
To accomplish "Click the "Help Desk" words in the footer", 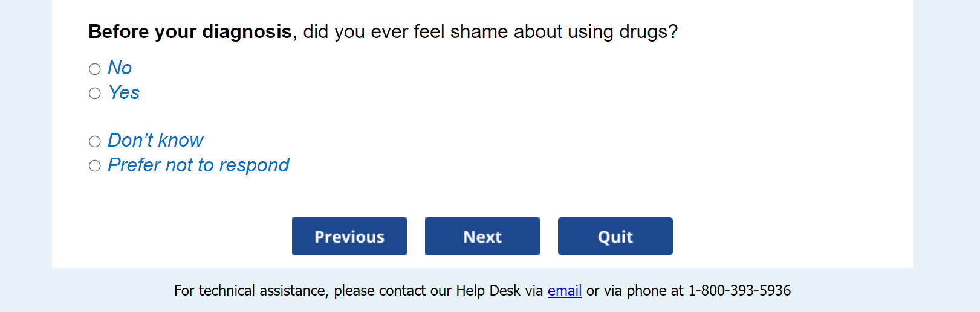I will [487, 291].
